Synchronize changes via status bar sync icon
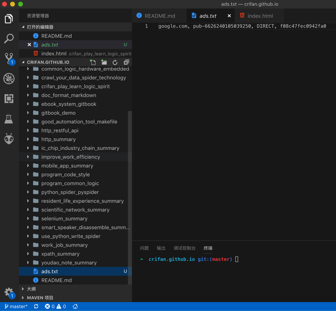The image size is (336, 311). pos(36,307)
